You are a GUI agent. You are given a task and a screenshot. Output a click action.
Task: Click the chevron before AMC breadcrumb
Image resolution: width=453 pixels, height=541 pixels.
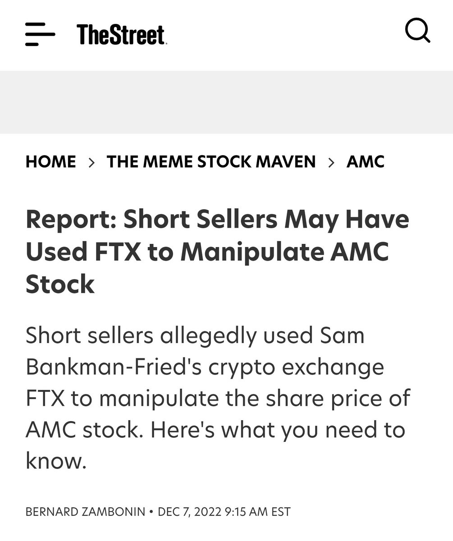[331, 162]
